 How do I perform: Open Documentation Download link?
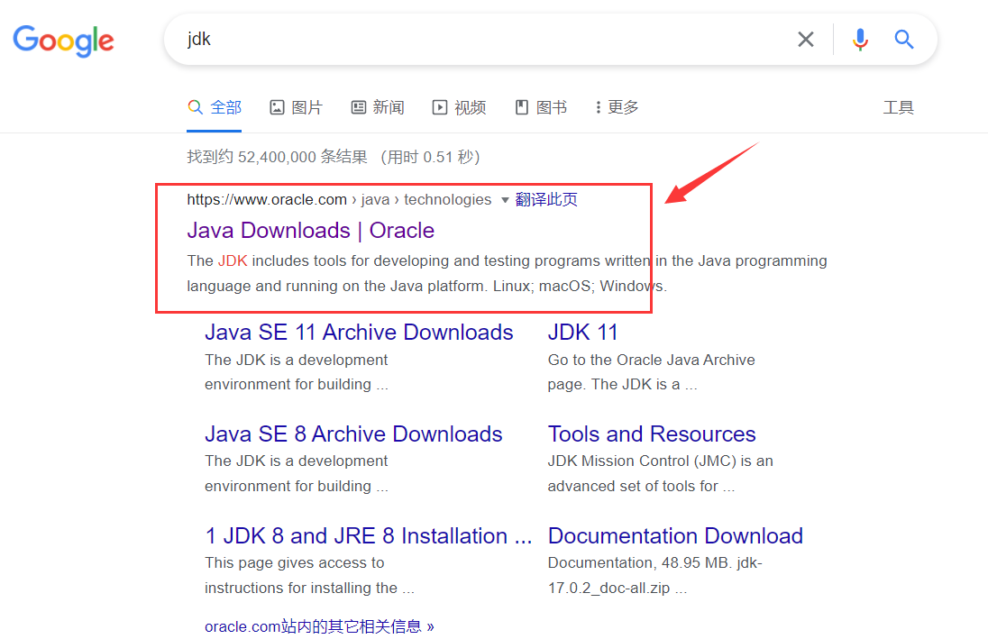tap(675, 536)
